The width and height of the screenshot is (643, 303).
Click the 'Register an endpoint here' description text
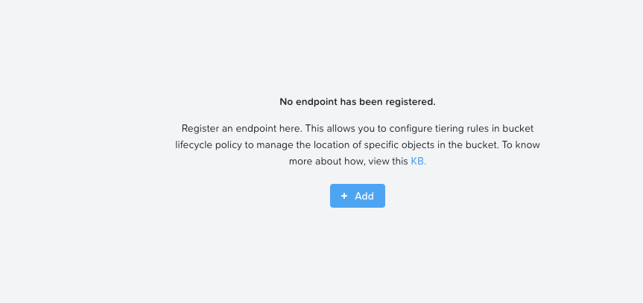tap(357, 144)
